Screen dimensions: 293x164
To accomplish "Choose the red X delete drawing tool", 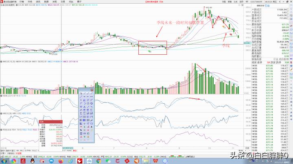I will [88, 130].
